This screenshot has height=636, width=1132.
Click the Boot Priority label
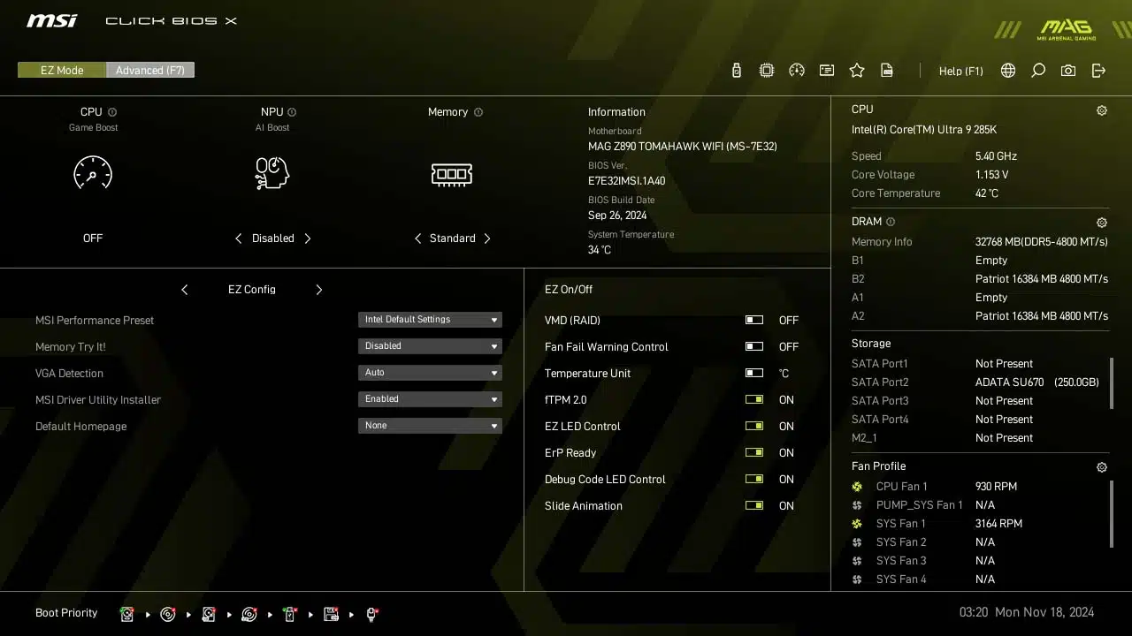(66, 613)
